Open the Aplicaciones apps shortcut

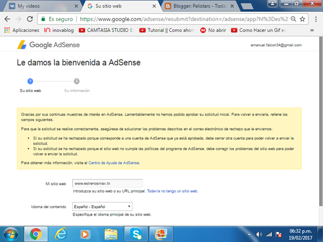[x=22, y=31]
